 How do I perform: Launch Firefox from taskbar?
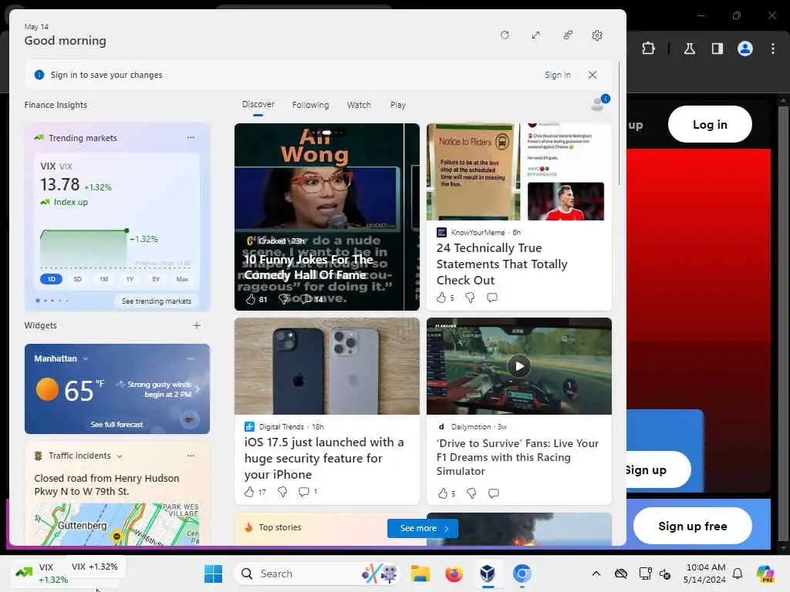click(x=454, y=573)
